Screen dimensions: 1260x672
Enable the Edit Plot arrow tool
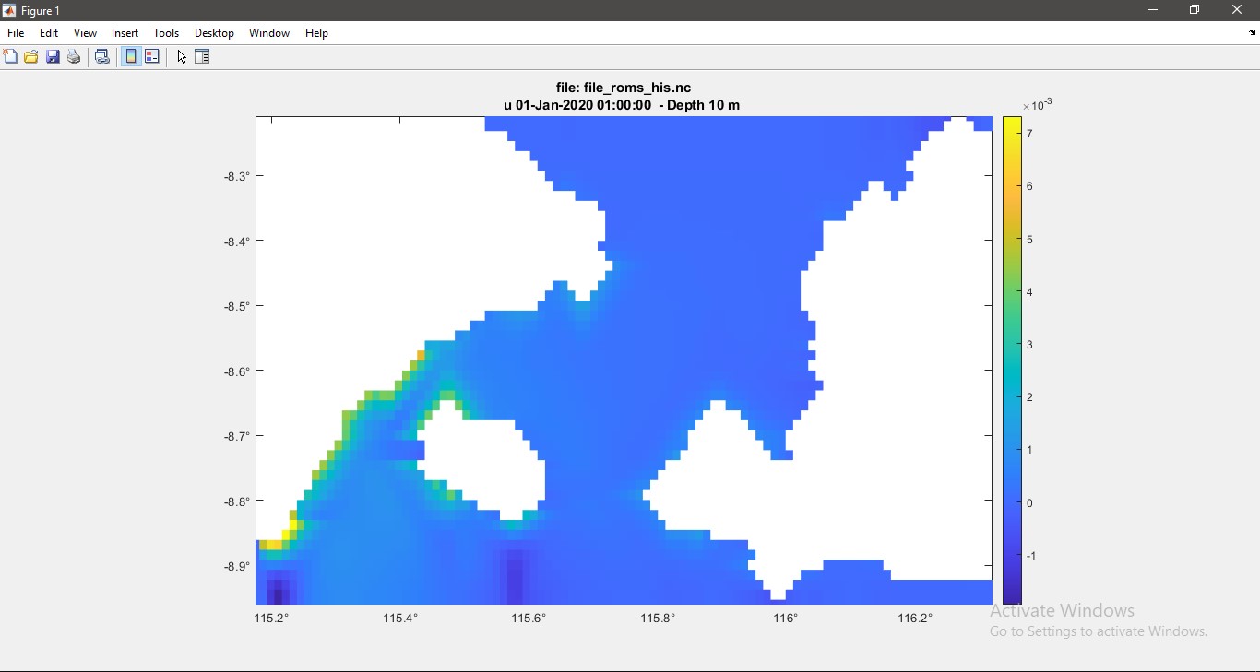point(182,57)
